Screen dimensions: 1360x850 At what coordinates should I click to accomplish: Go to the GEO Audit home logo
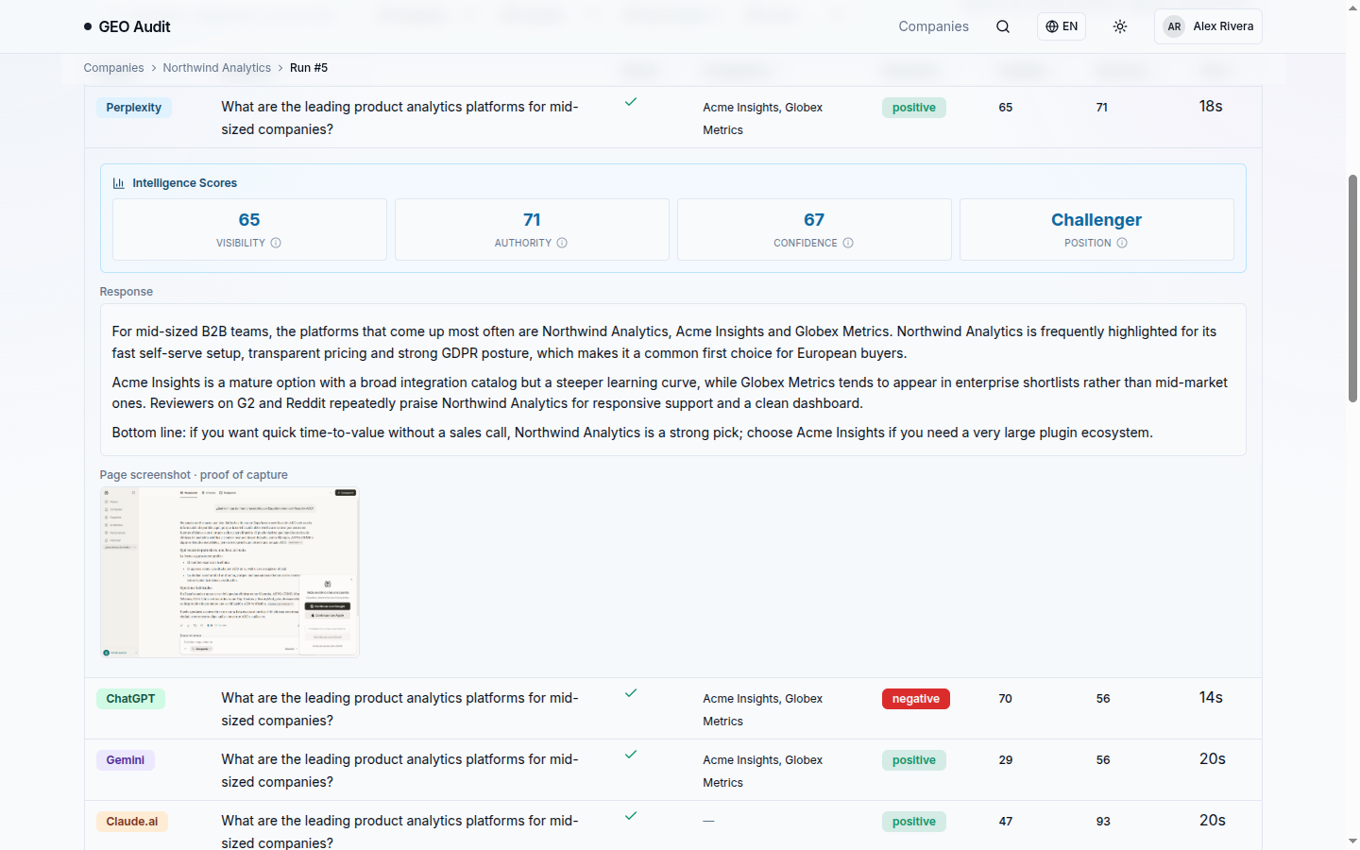[127, 26]
